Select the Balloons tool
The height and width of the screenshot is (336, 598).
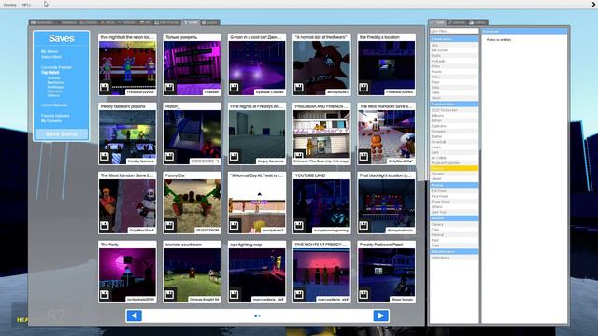454,116
